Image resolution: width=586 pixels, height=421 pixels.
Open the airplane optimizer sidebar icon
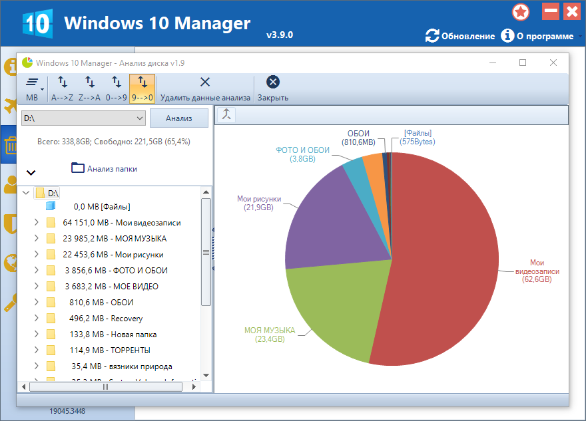coord(11,105)
